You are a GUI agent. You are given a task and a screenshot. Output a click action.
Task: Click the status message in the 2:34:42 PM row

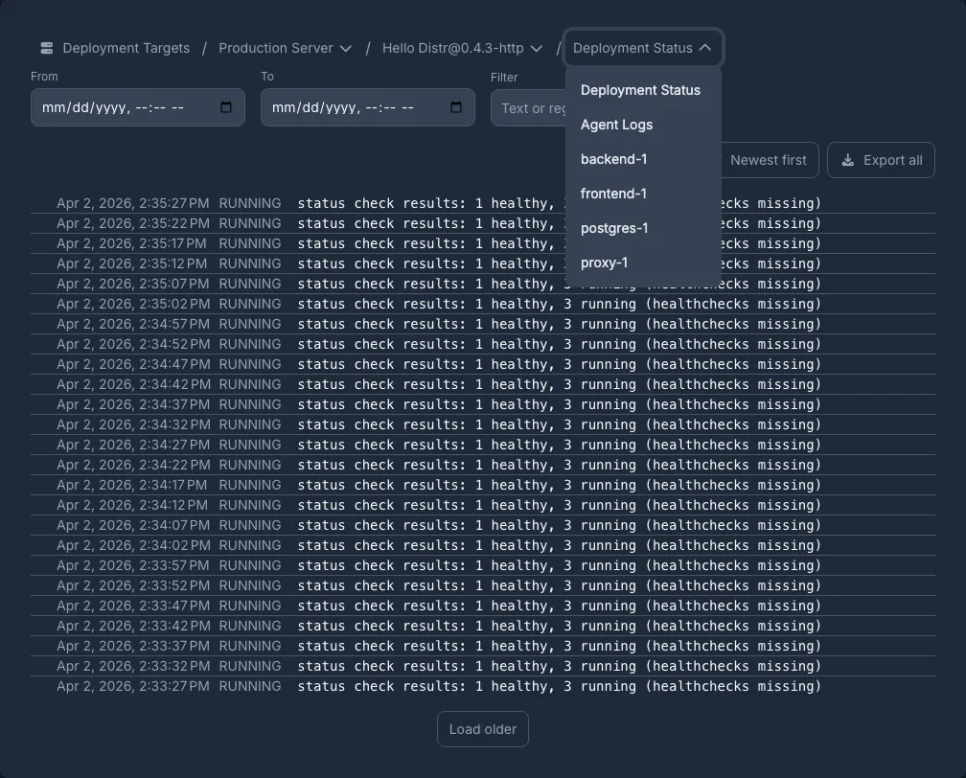(x=560, y=384)
